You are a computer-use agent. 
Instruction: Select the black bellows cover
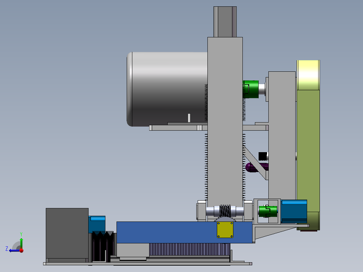click(x=103, y=246)
